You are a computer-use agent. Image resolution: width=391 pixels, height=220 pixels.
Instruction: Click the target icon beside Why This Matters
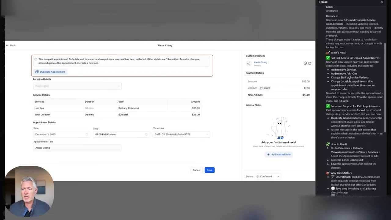(x=328, y=173)
